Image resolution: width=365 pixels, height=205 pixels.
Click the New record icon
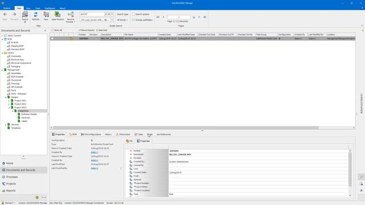(x=46, y=15)
